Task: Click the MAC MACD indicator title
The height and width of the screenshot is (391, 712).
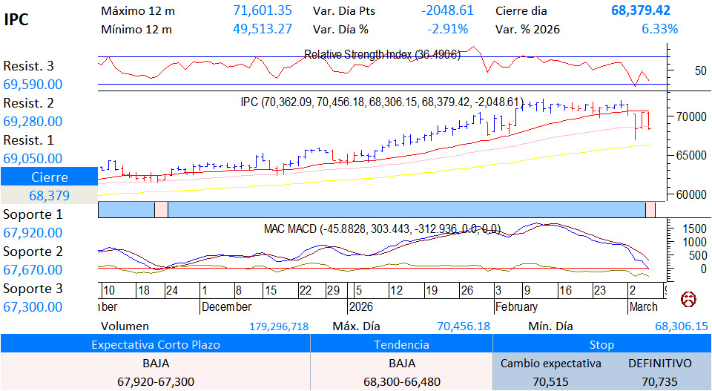Action: (382, 229)
